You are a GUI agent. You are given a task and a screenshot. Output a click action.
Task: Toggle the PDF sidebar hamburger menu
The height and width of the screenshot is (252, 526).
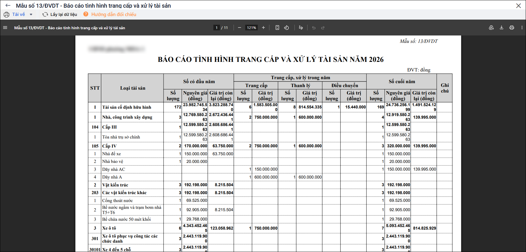pos(5,28)
